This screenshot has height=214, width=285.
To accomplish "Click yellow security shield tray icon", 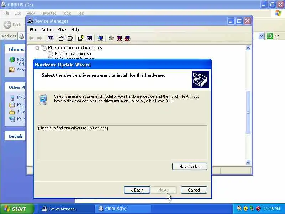I will pos(245,208).
